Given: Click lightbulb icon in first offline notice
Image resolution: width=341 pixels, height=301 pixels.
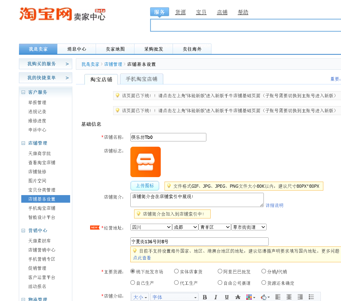Looking at the screenshot, I should tap(117, 95).
